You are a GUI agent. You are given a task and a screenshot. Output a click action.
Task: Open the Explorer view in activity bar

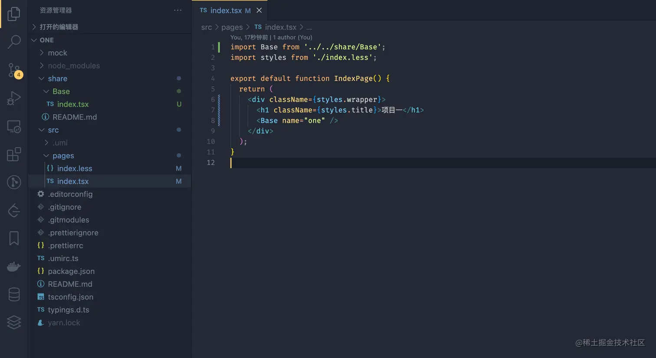point(14,14)
